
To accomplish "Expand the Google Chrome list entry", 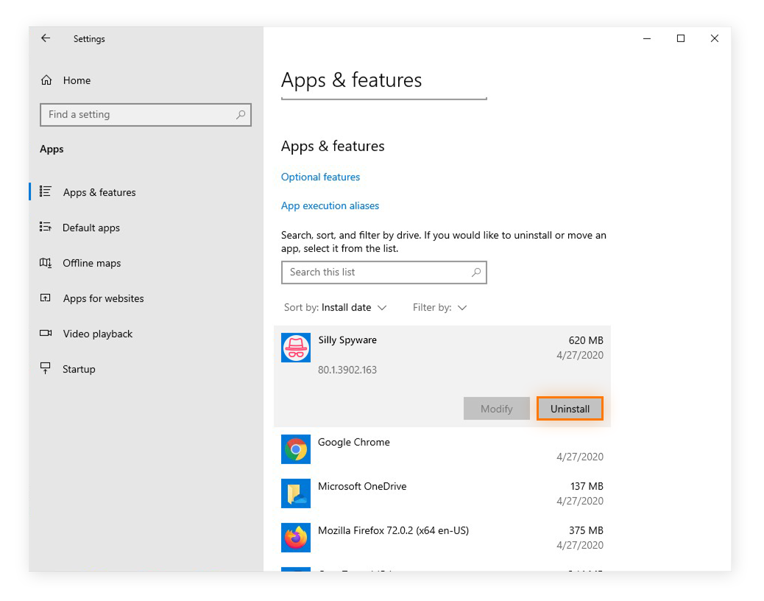I will tap(442, 449).
